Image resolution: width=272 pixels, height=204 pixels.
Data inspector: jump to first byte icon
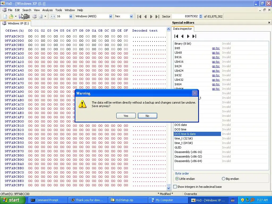tap(176, 36)
